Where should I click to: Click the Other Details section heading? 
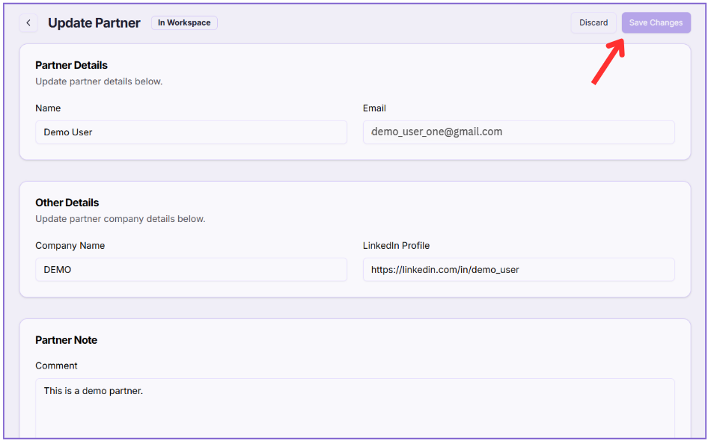point(67,203)
